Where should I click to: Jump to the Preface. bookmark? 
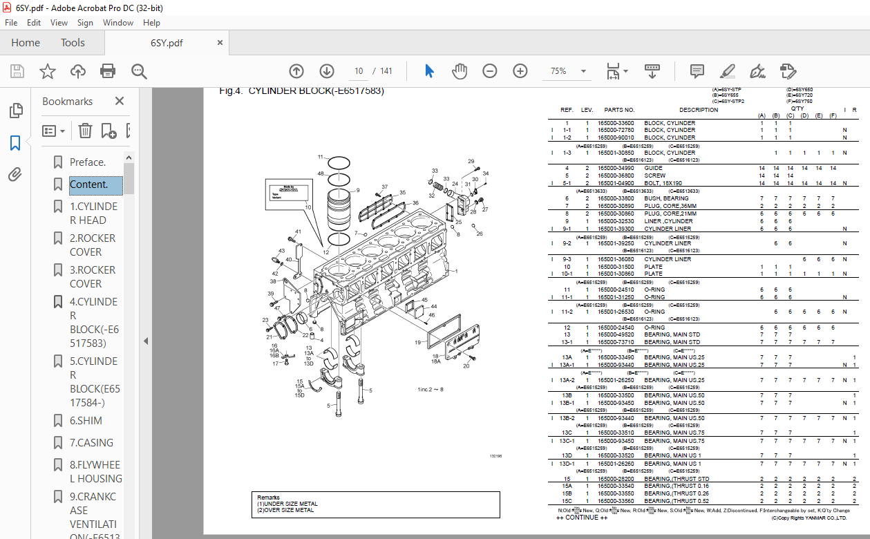(88, 162)
